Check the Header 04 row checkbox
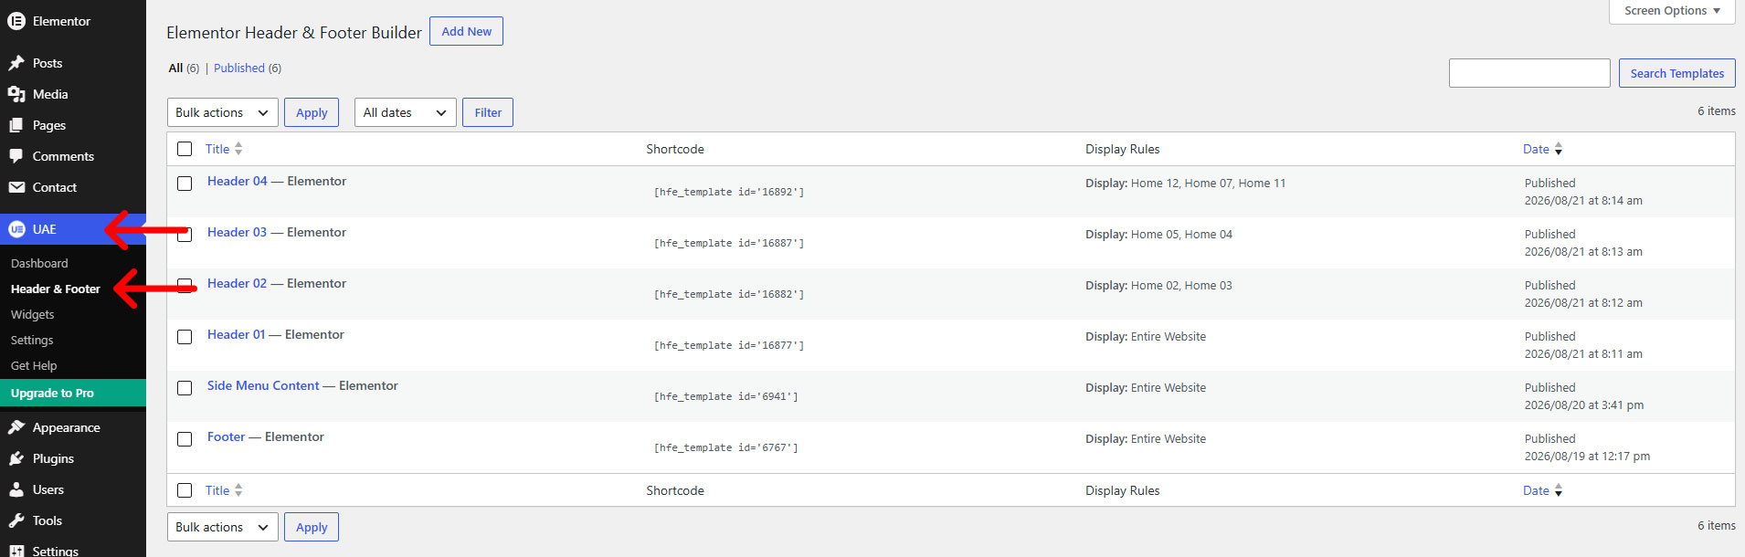The image size is (1745, 557). coord(185,183)
